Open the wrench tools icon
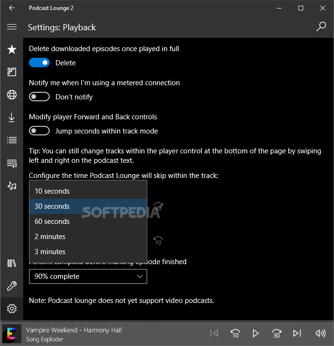Screen dimensions: 334x346 tap(12, 286)
